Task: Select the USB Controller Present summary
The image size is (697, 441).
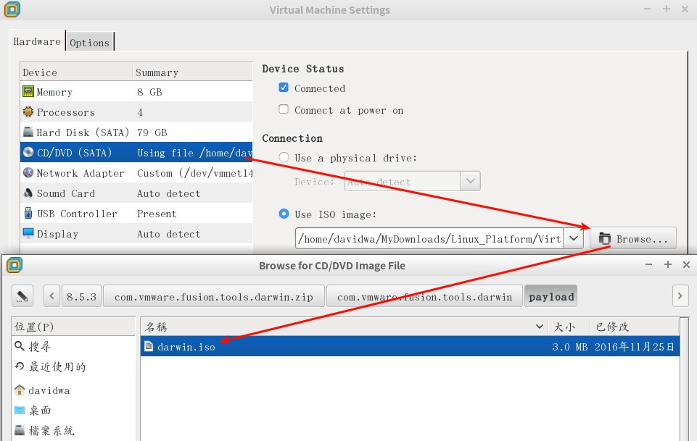Action: [157, 214]
